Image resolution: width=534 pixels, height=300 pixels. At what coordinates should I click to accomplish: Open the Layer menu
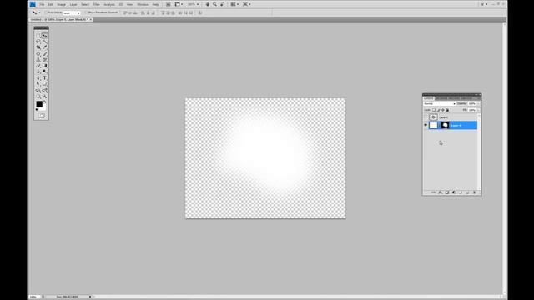point(73,5)
